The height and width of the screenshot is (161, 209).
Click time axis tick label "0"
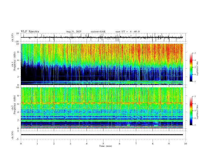click(21, 144)
